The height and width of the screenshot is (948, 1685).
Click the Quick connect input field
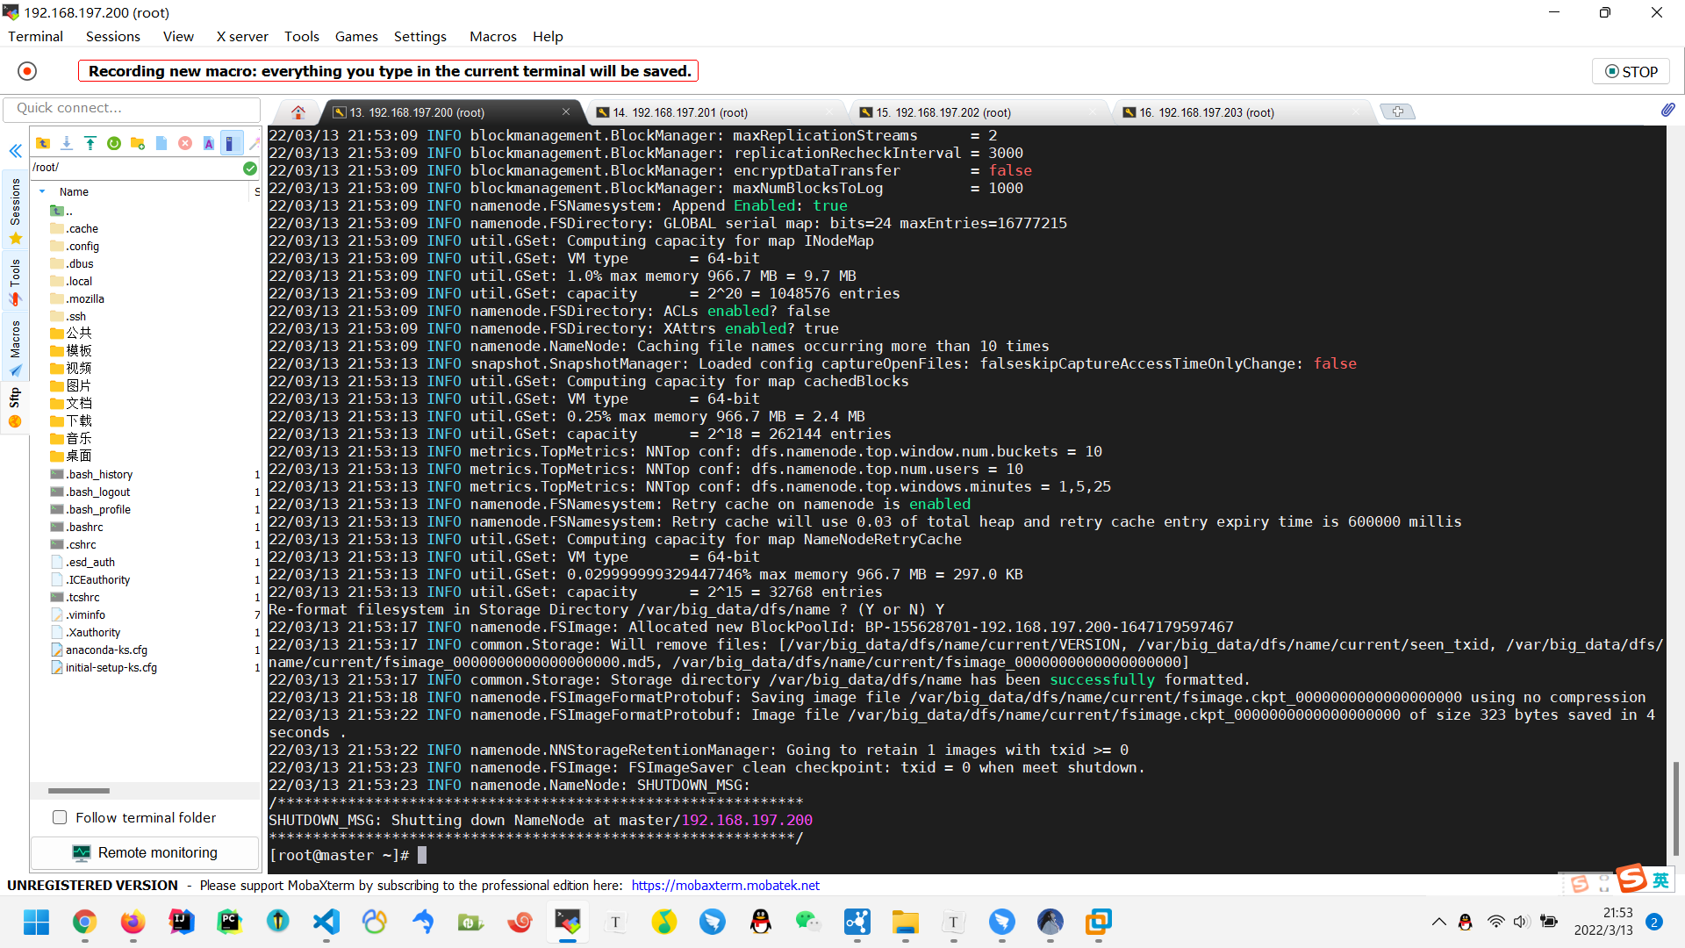132,108
